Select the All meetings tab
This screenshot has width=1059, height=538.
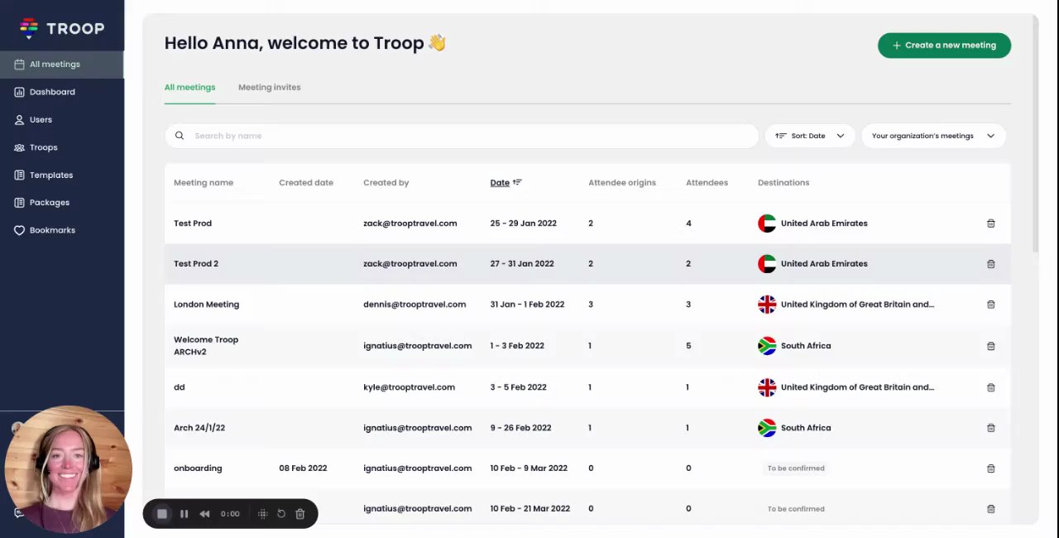(189, 87)
